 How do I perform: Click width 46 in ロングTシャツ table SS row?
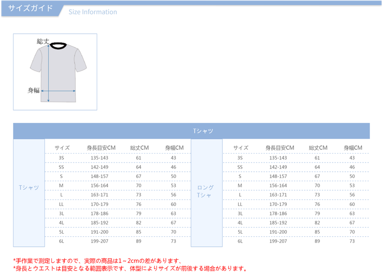pos(352,167)
